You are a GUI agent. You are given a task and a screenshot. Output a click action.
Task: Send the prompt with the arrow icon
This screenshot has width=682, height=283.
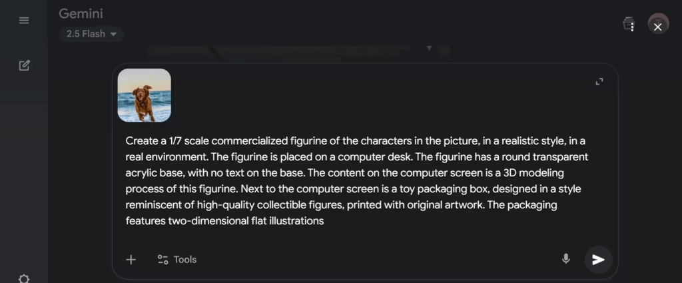(x=598, y=259)
